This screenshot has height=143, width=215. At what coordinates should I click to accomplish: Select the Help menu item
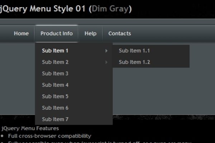[x=90, y=34]
